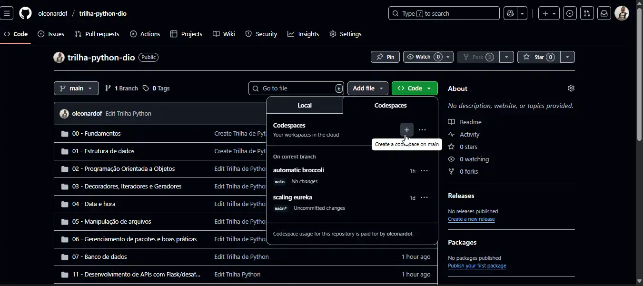This screenshot has height=286, width=643.
Task: Open the notifications inbox icon
Action: [x=604, y=13]
